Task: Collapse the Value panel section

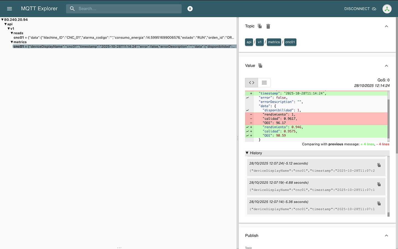Action: tap(386, 66)
